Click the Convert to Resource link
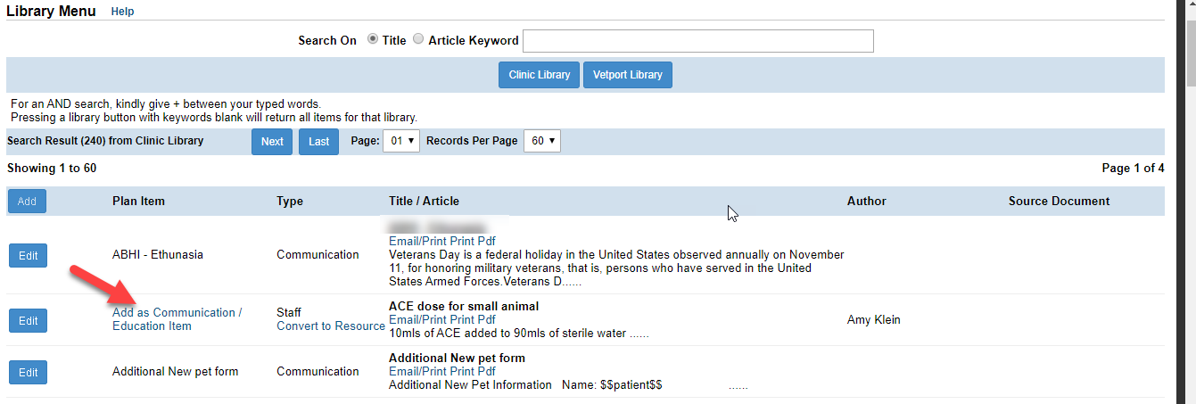 [330, 326]
